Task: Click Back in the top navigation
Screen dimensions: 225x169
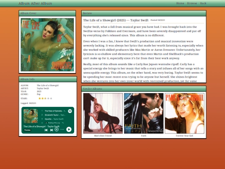Action: point(203,3)
